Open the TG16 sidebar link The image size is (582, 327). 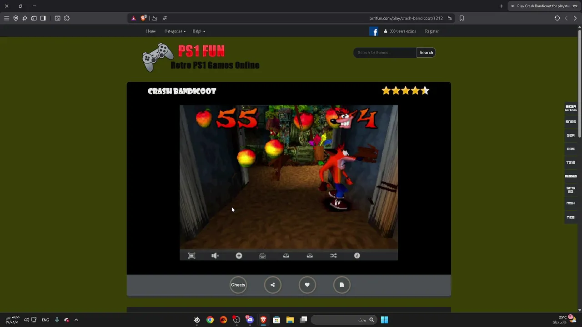(x=571, y=163)
